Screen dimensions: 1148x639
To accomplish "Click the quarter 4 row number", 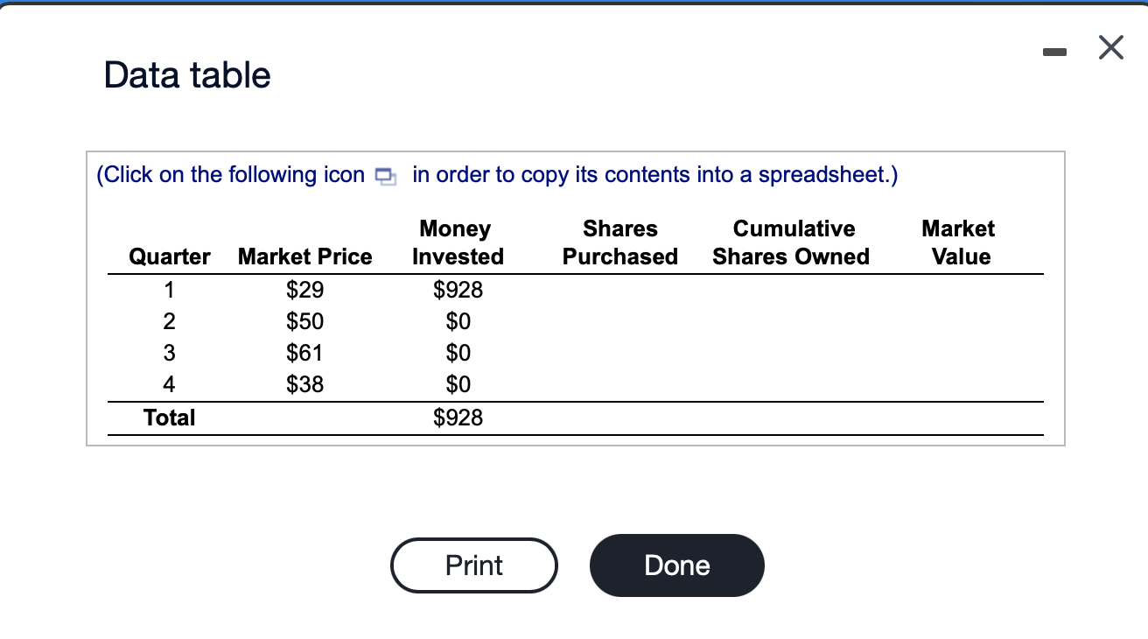I will pyautogui.click(x=170, y=384).
